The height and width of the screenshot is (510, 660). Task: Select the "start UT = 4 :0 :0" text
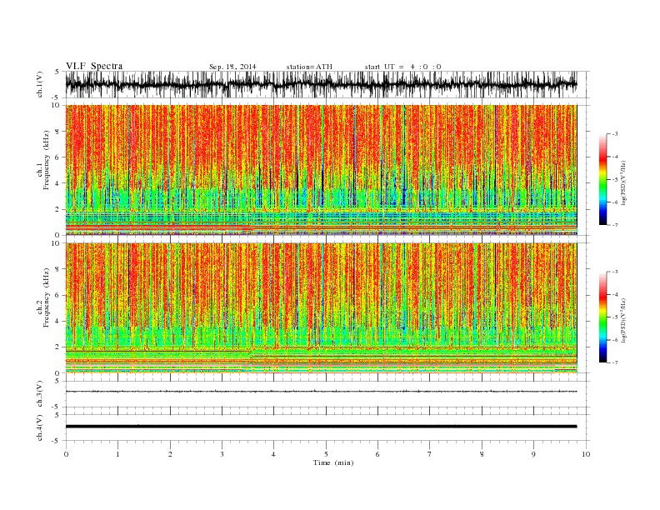tap(402, 67)
